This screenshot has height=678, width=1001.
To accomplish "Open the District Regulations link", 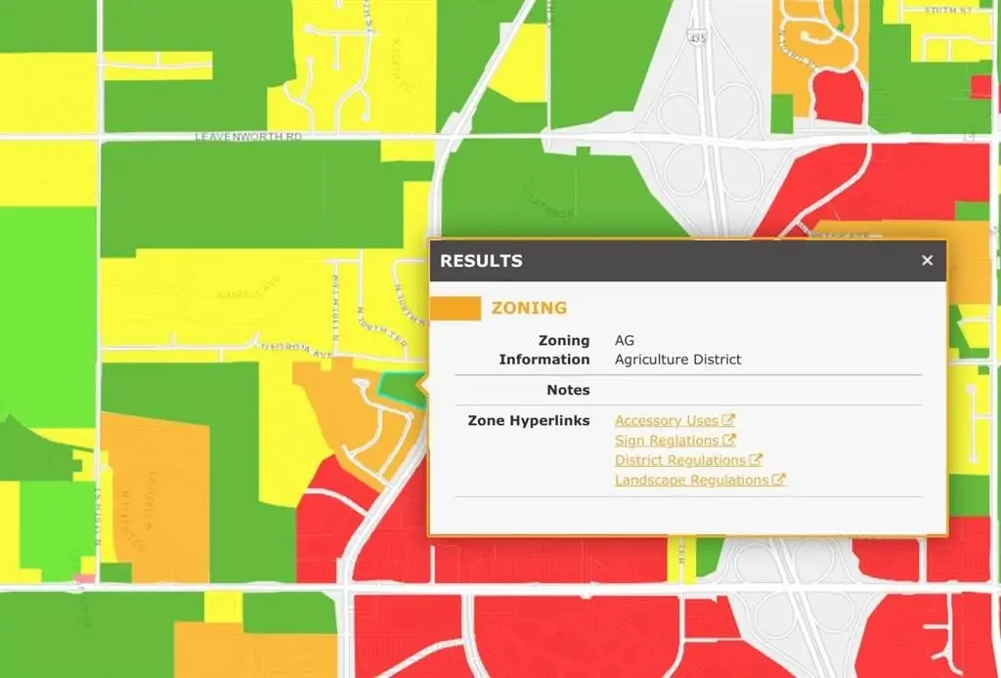I will click(x=679, y=460).
